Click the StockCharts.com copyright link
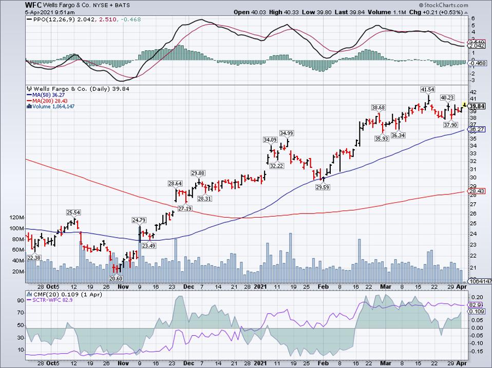The image size is (492, 368). tap(443, 5)
